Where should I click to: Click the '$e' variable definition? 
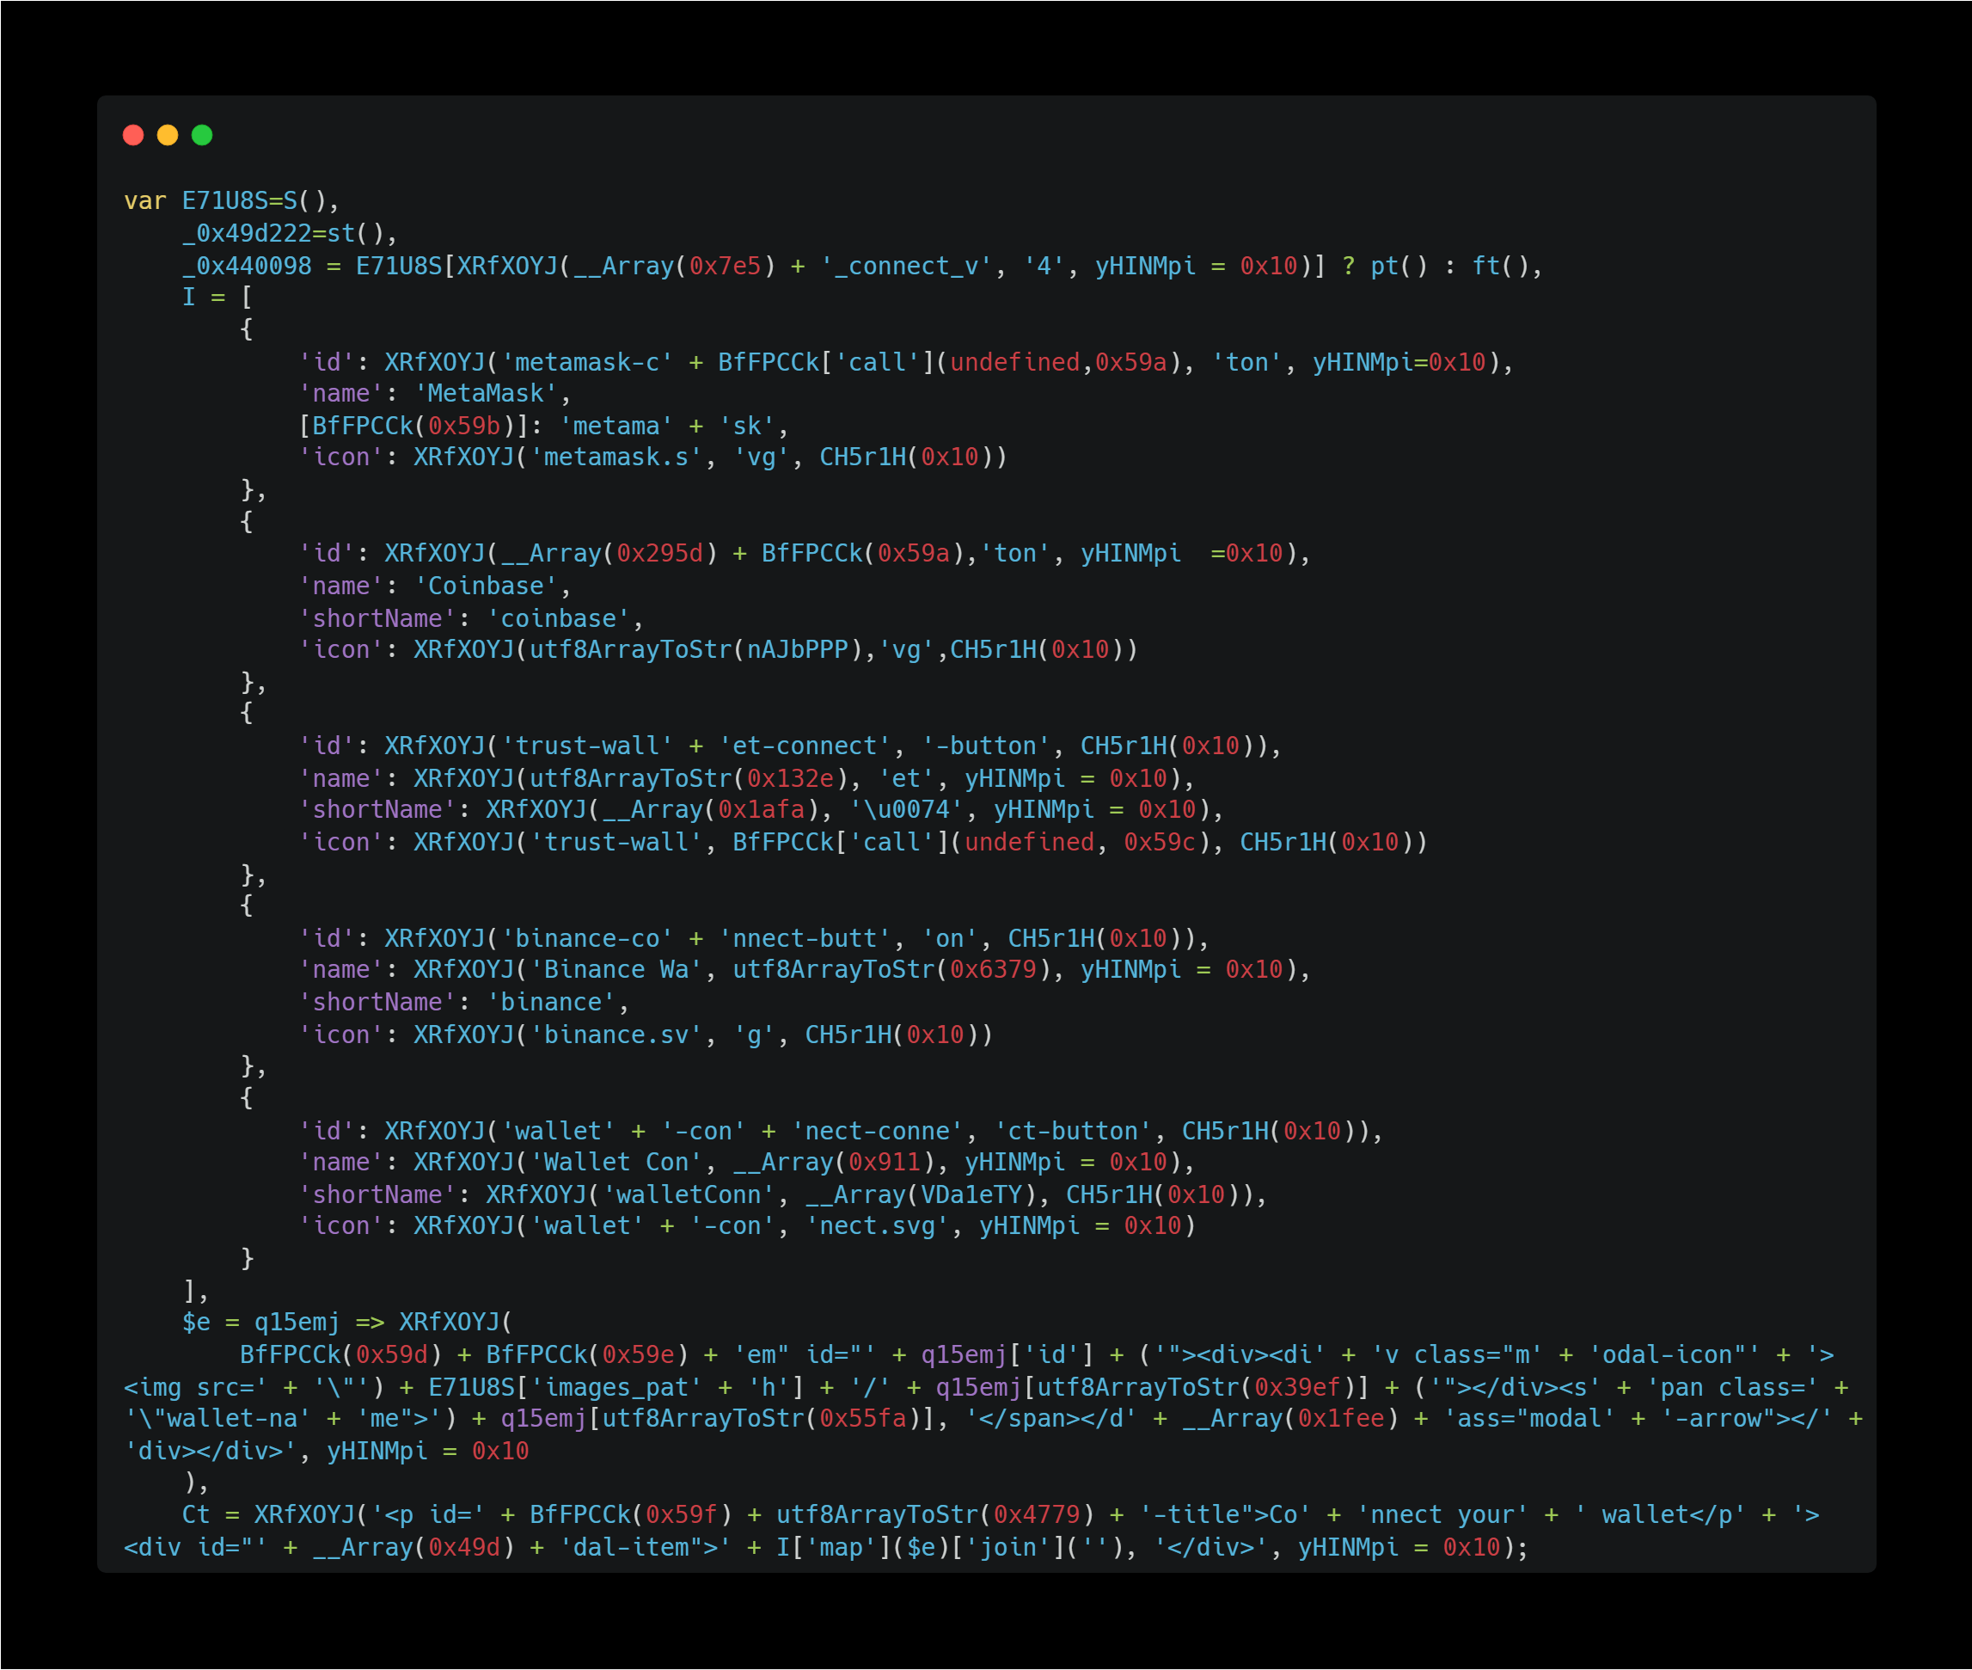point(196,1323)
